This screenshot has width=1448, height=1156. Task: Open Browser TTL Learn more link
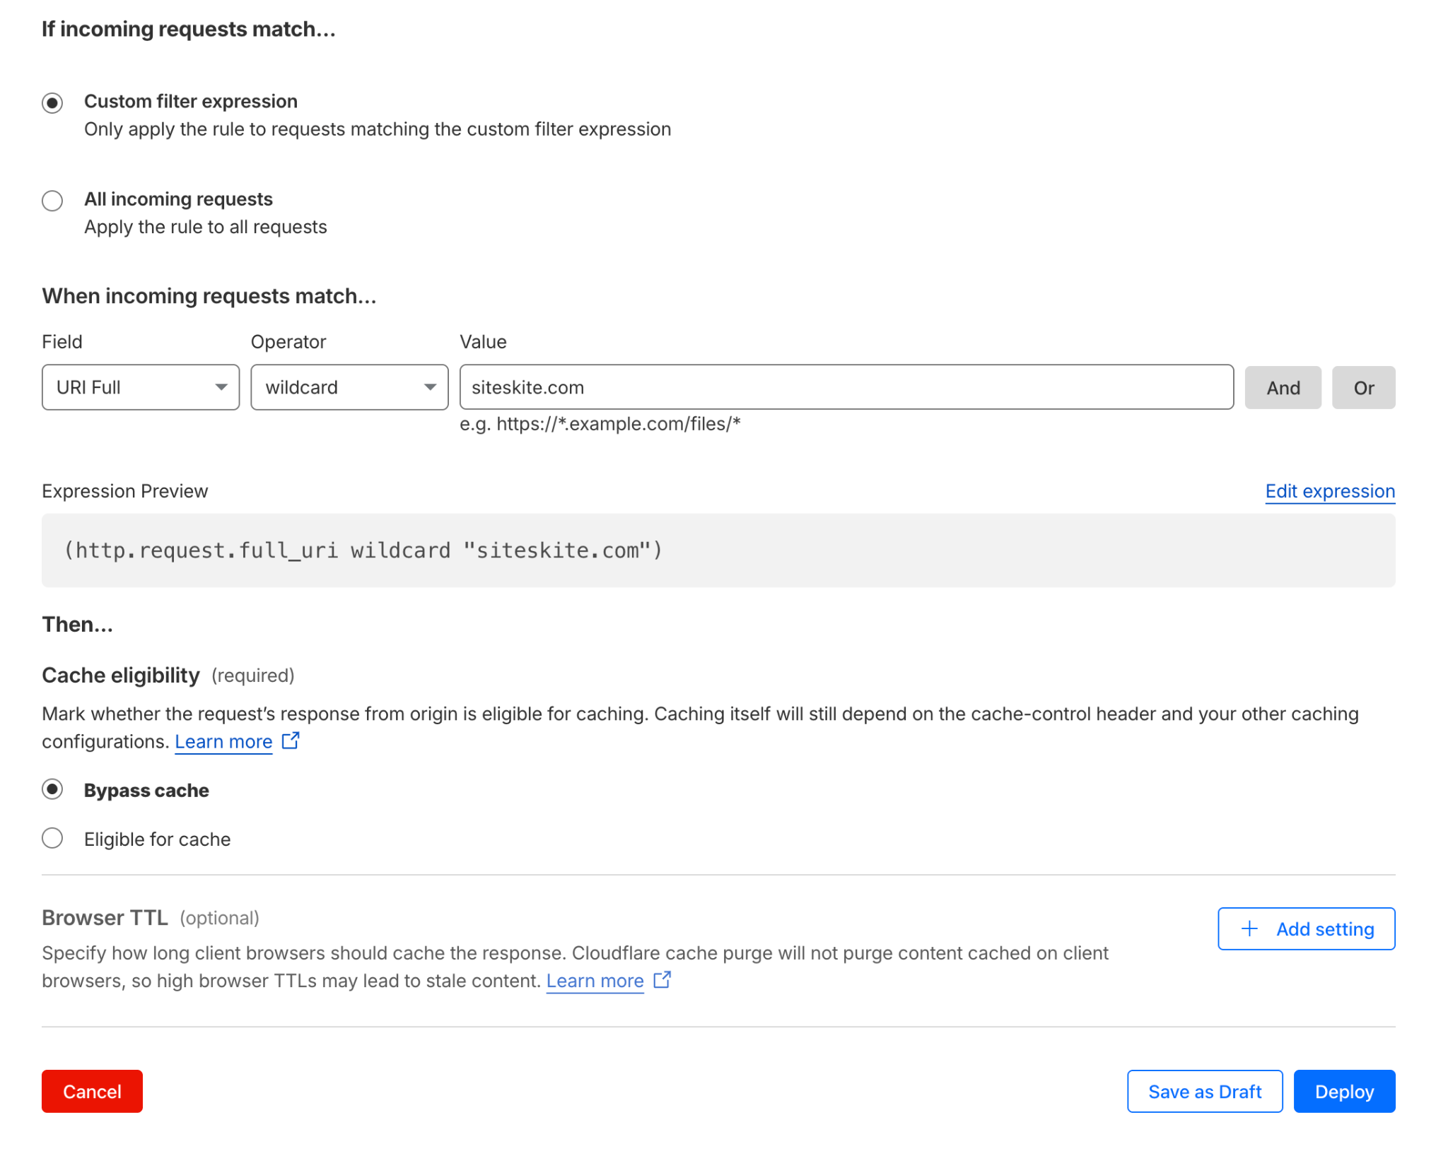[x=595, y=981]
